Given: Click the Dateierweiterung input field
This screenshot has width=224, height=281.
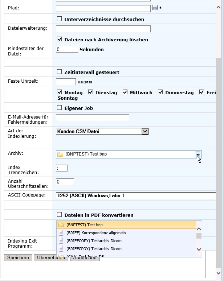Looking at the screenshot, I should pos(103,29).
